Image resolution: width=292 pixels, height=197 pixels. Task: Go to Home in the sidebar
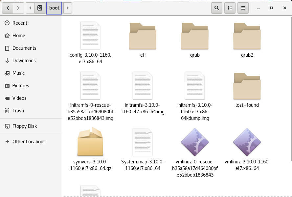point(31,36)
